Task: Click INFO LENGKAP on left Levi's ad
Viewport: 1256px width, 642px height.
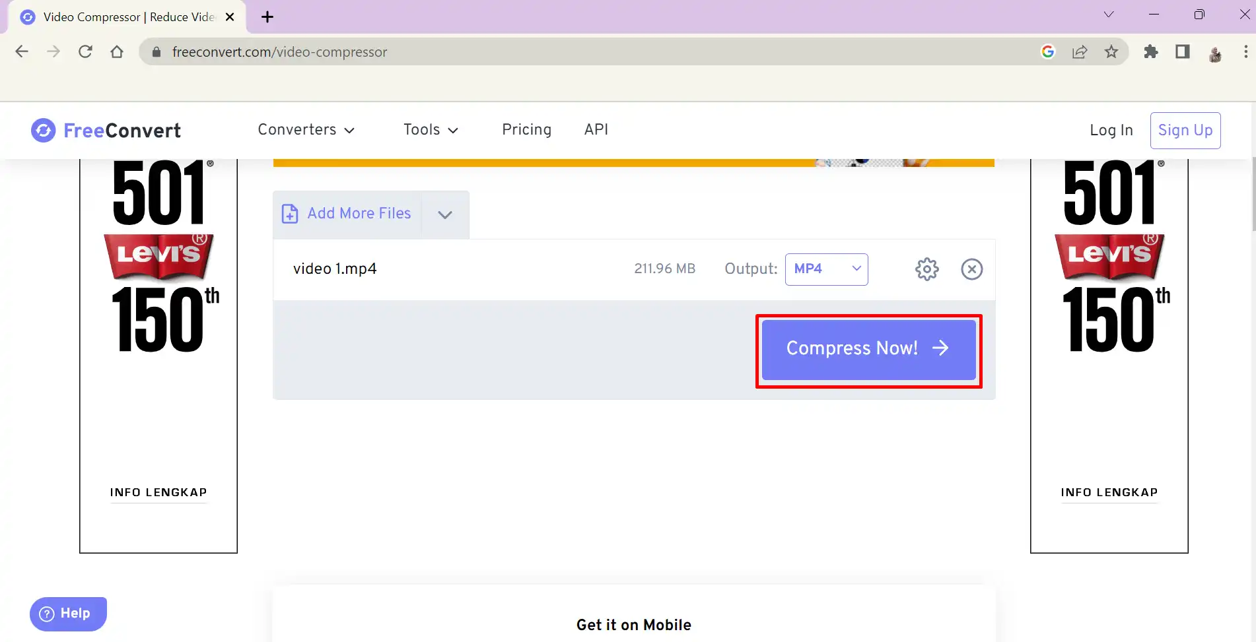Action: (x=158, y=493)
